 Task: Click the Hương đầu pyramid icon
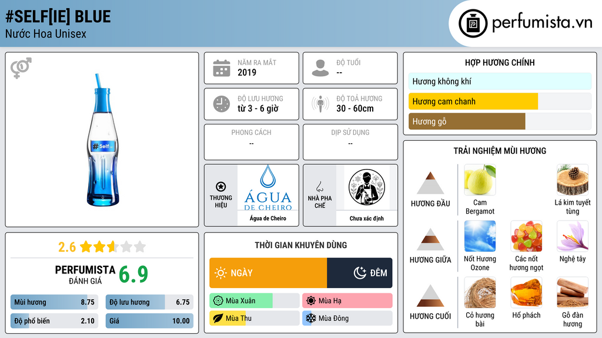click(430, 183)
